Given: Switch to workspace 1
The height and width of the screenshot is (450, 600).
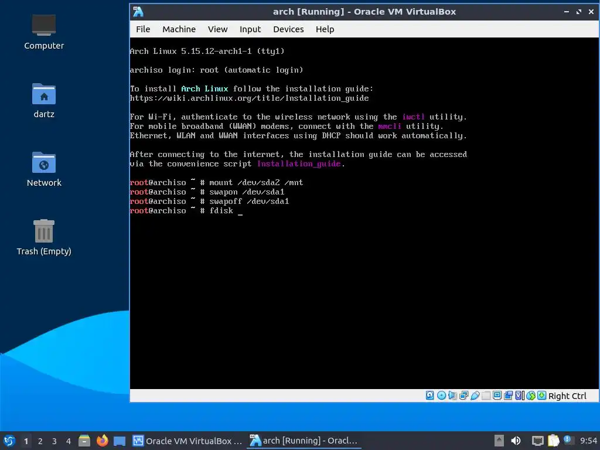Looking at the screenshot, I should [x=26, y=441].
